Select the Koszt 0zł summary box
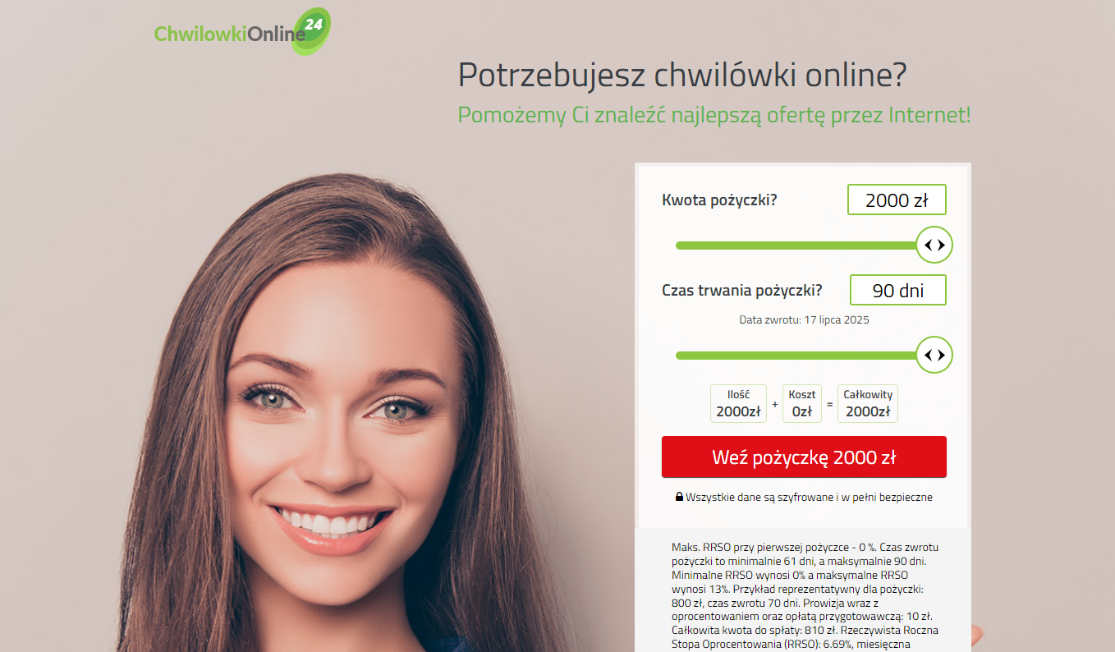This screenshot has height=652, width=1115. coord(801,403)
